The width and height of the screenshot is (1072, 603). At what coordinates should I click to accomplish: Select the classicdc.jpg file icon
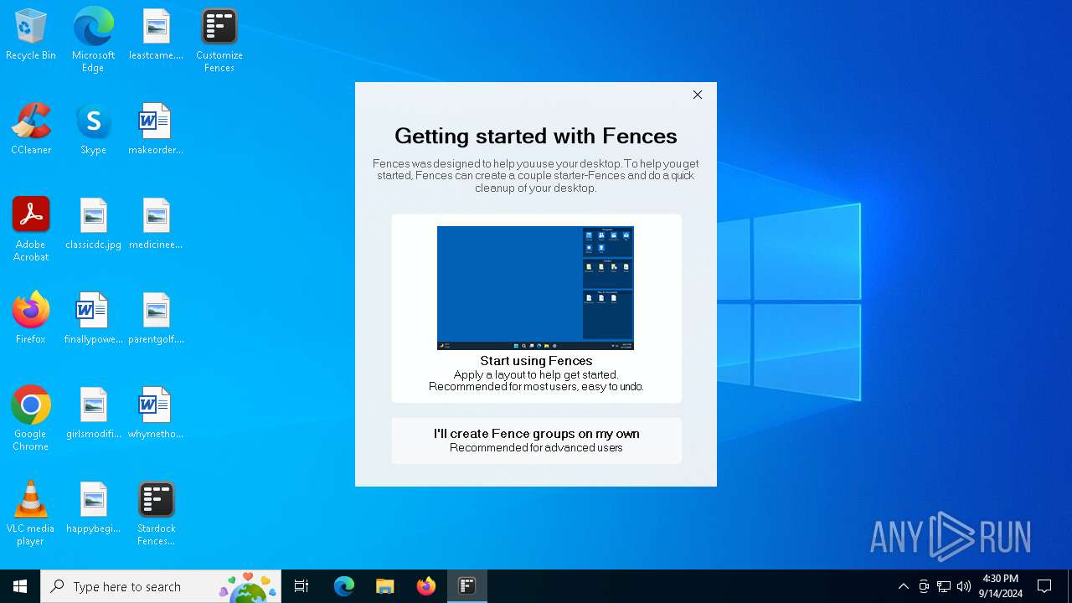93,224
